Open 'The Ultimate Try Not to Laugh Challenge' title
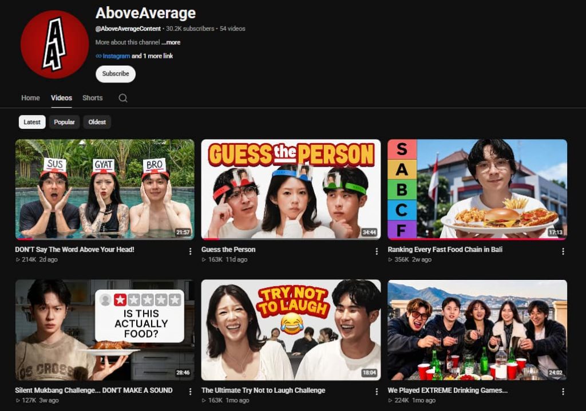The image size is (586, 411). point(263,390)
